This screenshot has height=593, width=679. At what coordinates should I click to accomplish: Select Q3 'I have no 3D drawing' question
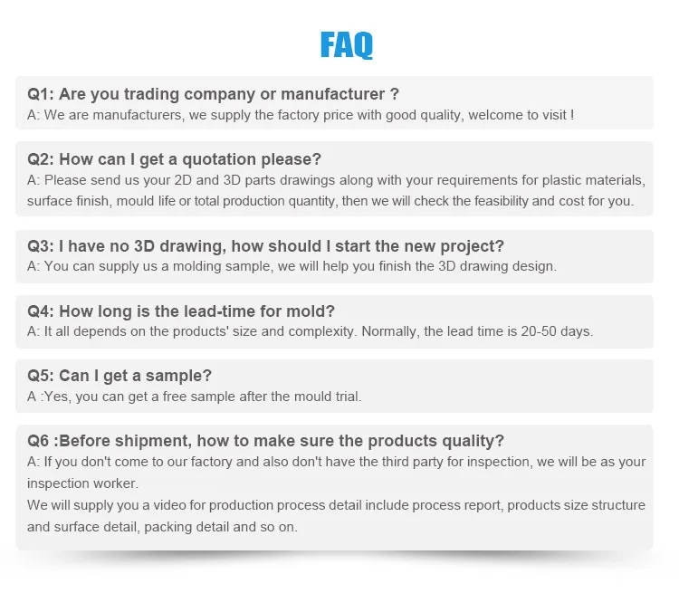click(265, 245)
